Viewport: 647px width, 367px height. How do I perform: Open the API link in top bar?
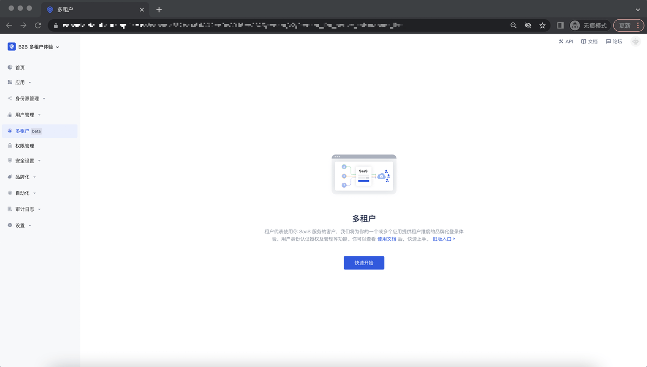(566, 41)
